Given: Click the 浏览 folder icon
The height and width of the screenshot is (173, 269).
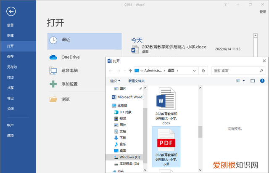Looking at the screenshot, I should (53, 99).
